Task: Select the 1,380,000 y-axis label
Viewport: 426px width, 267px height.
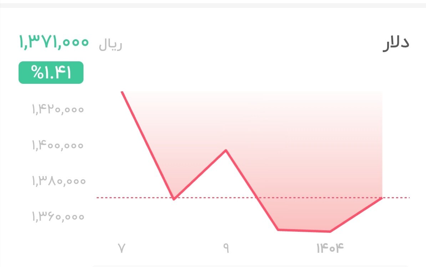Action: pyautogui.click(x=59, y=181)
